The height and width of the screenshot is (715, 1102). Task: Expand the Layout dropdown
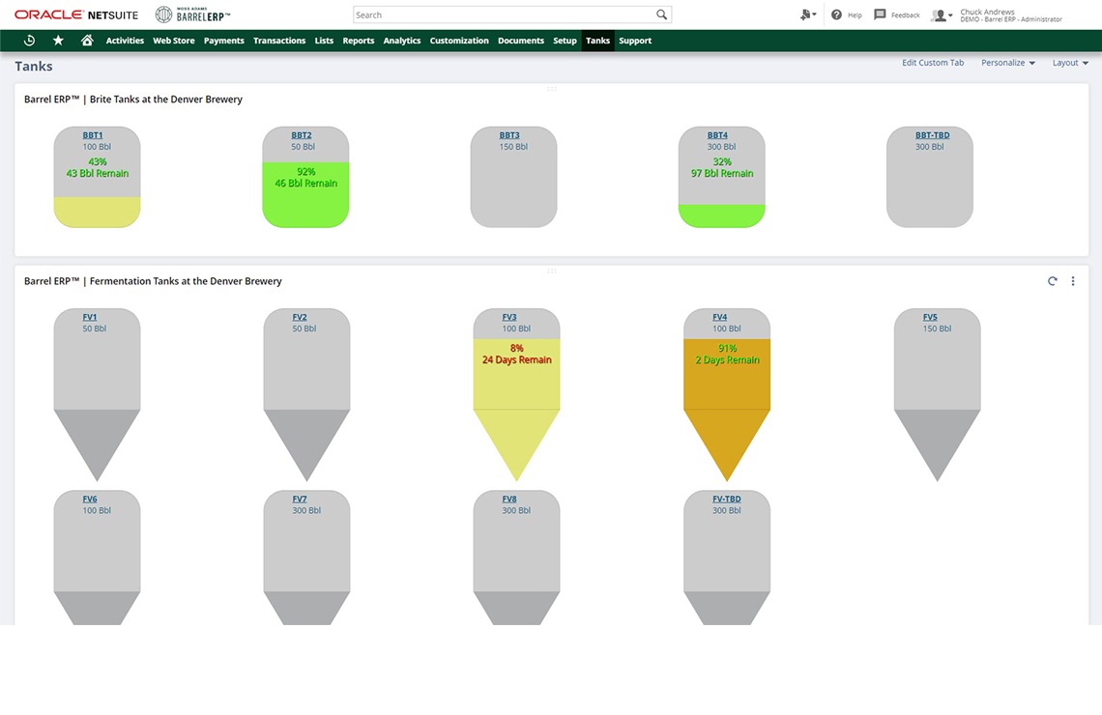(x=1070, y=63)
